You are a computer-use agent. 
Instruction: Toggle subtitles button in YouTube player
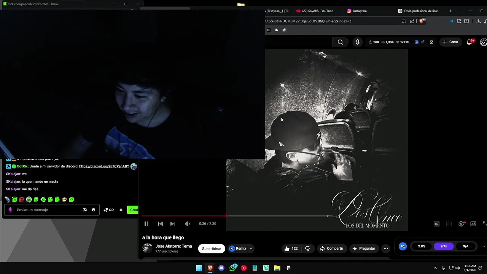449,224
